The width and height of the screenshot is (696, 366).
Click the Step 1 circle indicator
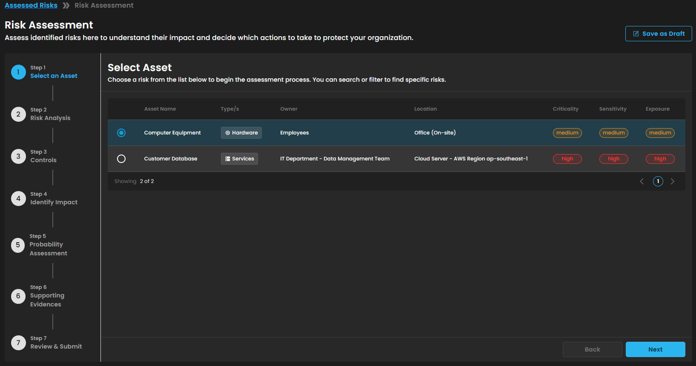18,72
